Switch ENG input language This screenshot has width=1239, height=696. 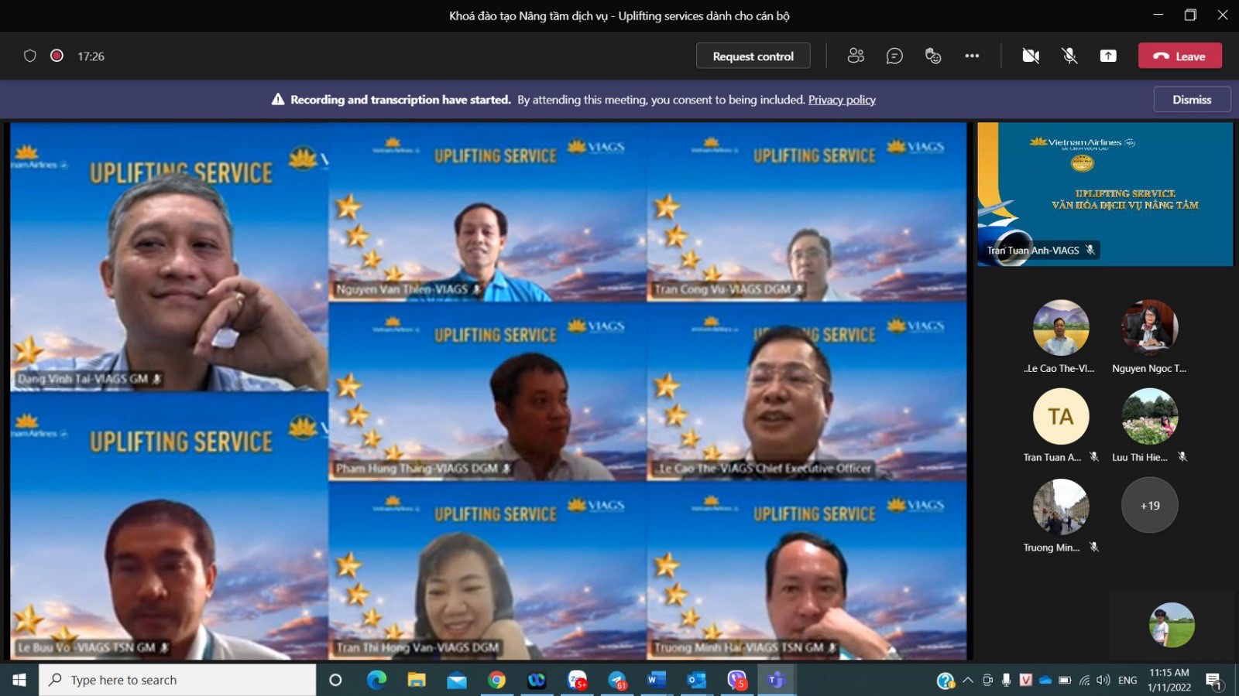pyautogui.click(x=1127, y=680)
